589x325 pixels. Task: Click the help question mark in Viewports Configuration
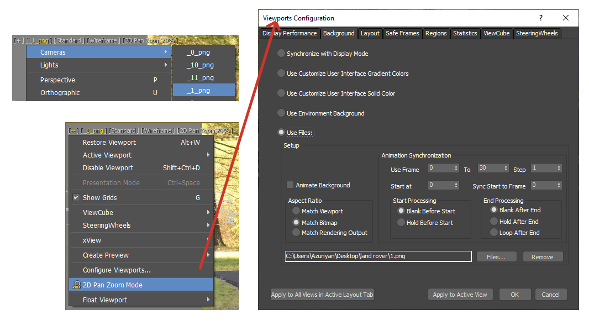[541, 18]
